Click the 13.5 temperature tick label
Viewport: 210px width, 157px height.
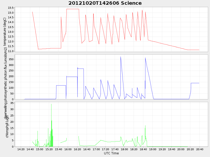tap(10, 27)
